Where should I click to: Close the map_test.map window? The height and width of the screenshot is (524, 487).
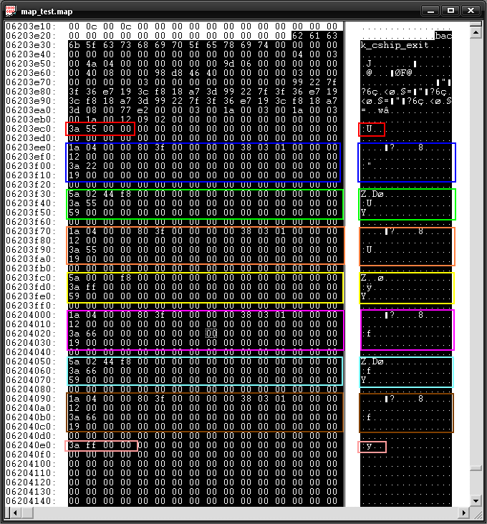[x=471, y=10]
